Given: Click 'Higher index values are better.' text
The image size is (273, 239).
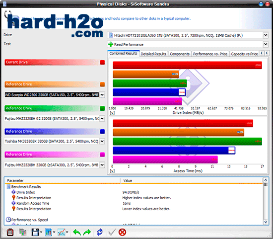Looking at the screenshot, I should tap(146, 198).
